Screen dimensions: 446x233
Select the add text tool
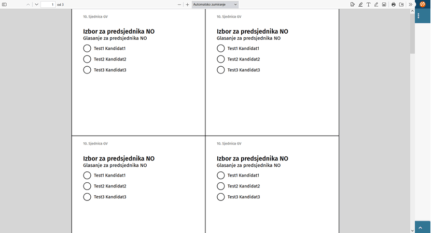tap(368, 4)
